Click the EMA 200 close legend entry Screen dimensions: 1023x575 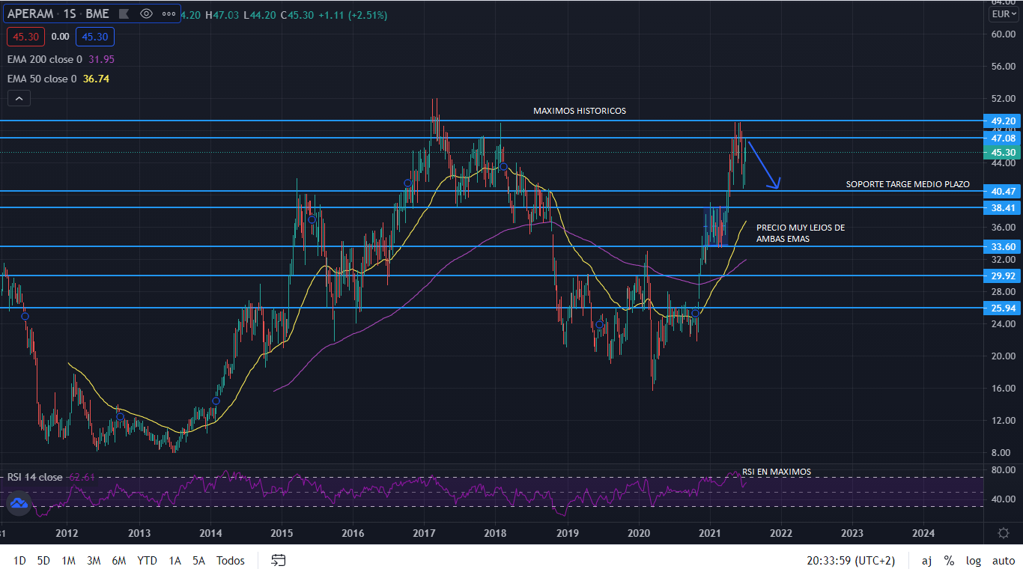tap(45, 59)
